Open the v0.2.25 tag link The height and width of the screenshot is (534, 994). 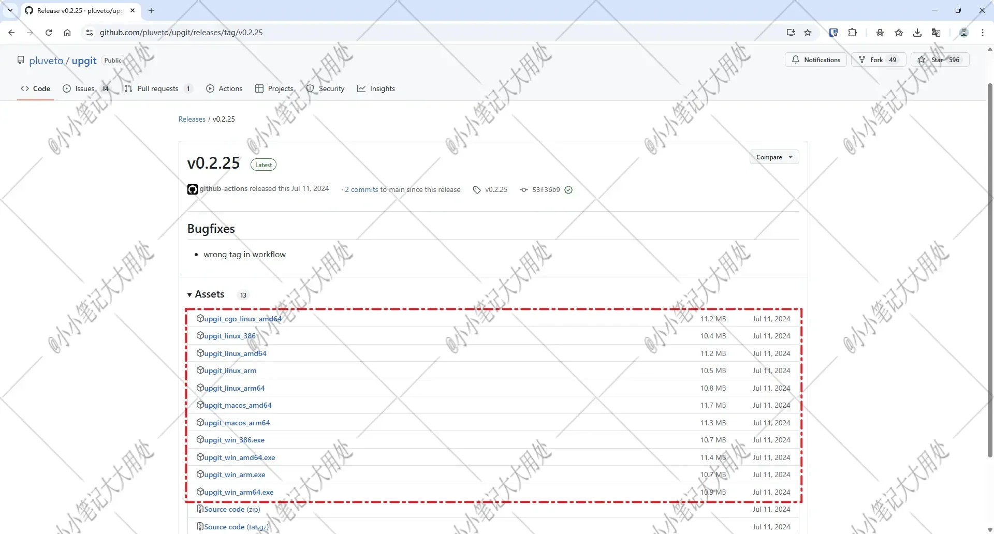[x=490, y=190]
